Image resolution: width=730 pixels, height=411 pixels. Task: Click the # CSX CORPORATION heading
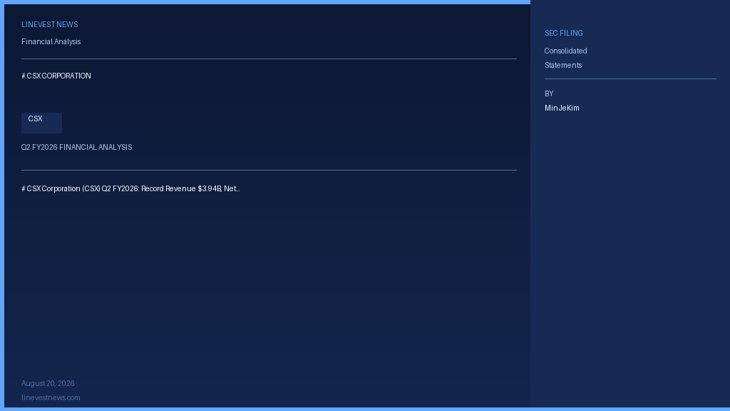tap(56, 76)
